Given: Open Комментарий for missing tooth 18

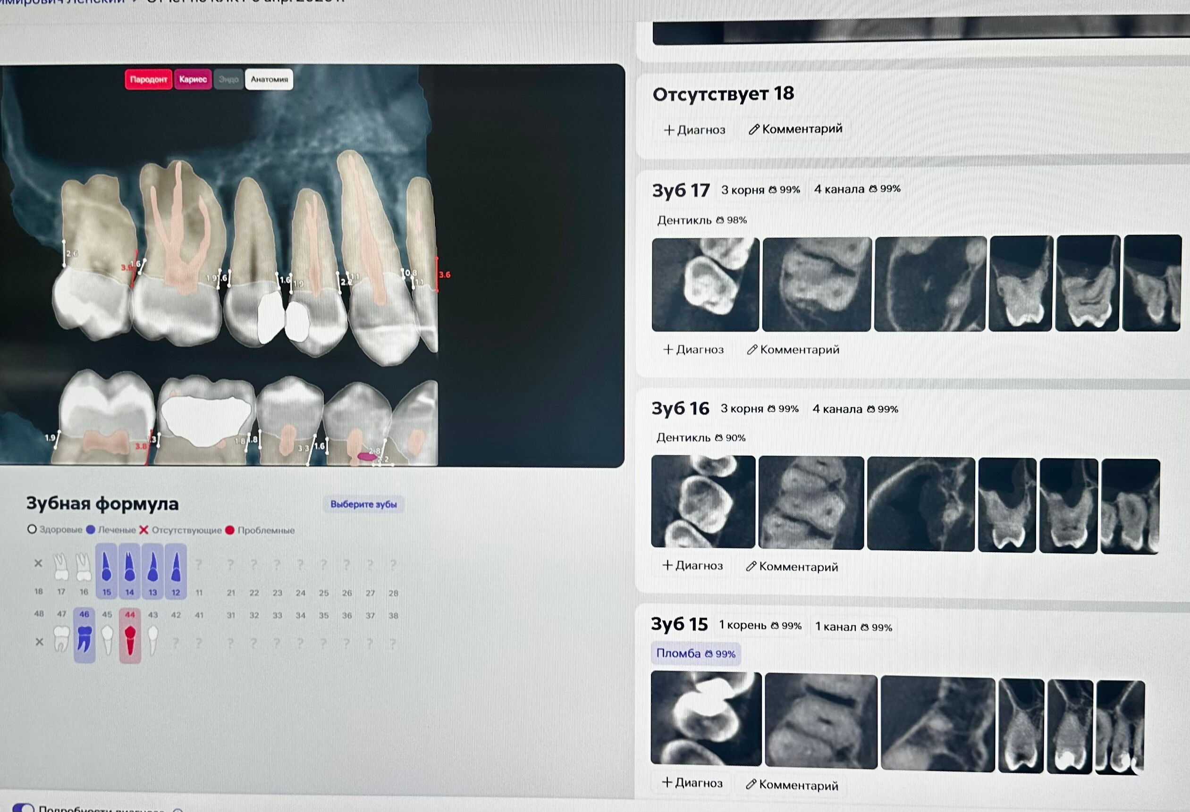Looking at the screenshot, I should (x=795, y=129).
